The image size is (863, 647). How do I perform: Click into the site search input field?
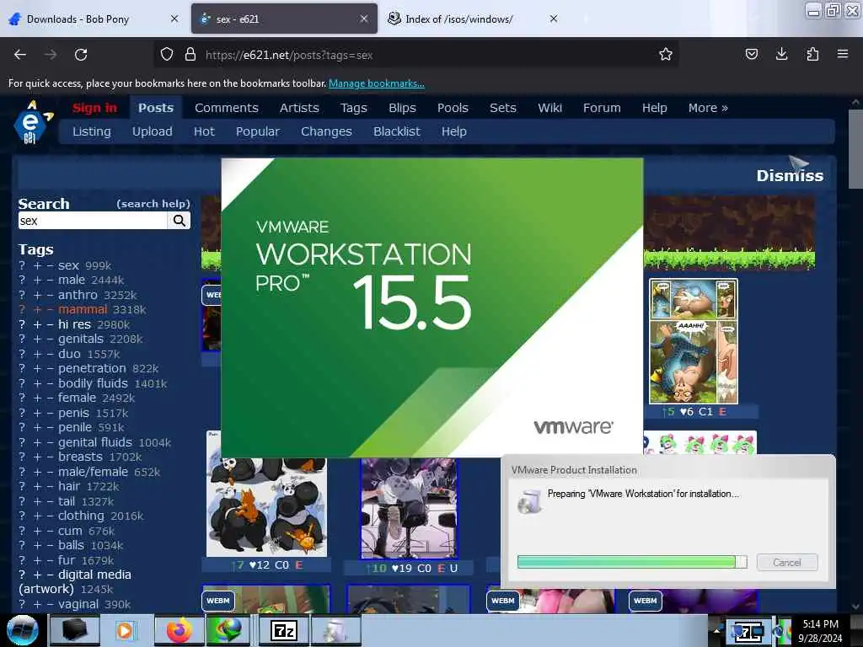[93, 221]
